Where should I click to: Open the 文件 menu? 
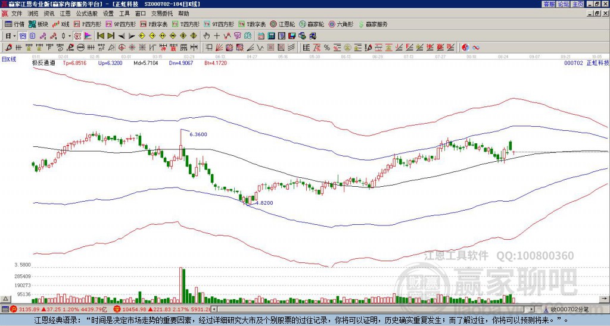pos(17,14)
